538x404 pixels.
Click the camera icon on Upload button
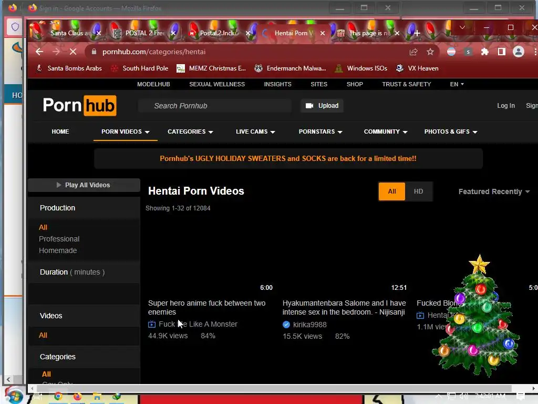(x=309, y=106)
